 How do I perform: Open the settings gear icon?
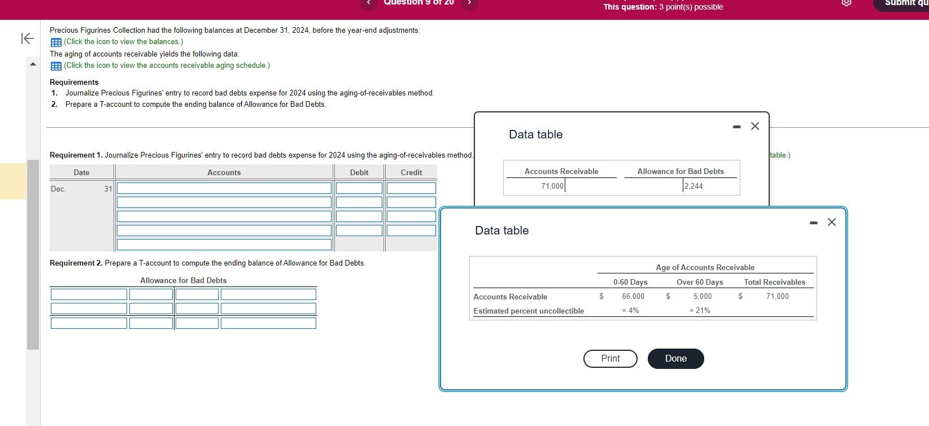(x=846, y=3)
